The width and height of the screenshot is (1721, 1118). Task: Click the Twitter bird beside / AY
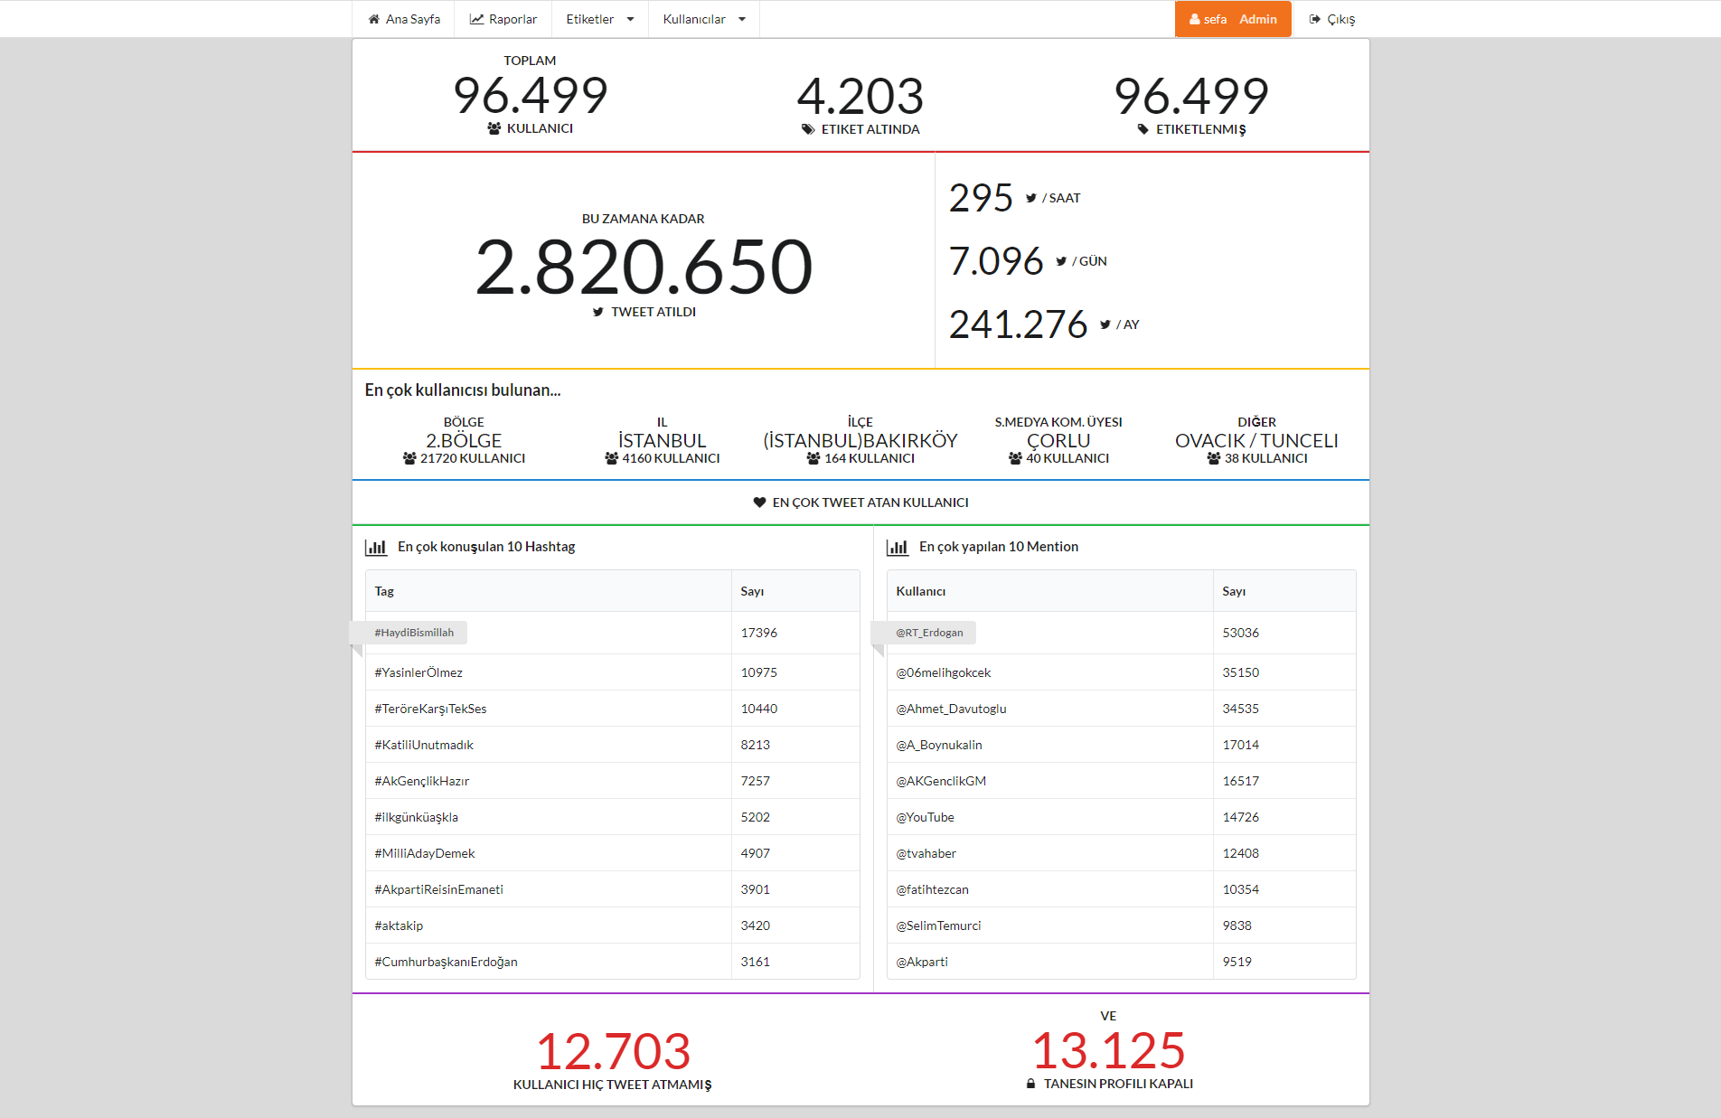(1105, 324)
